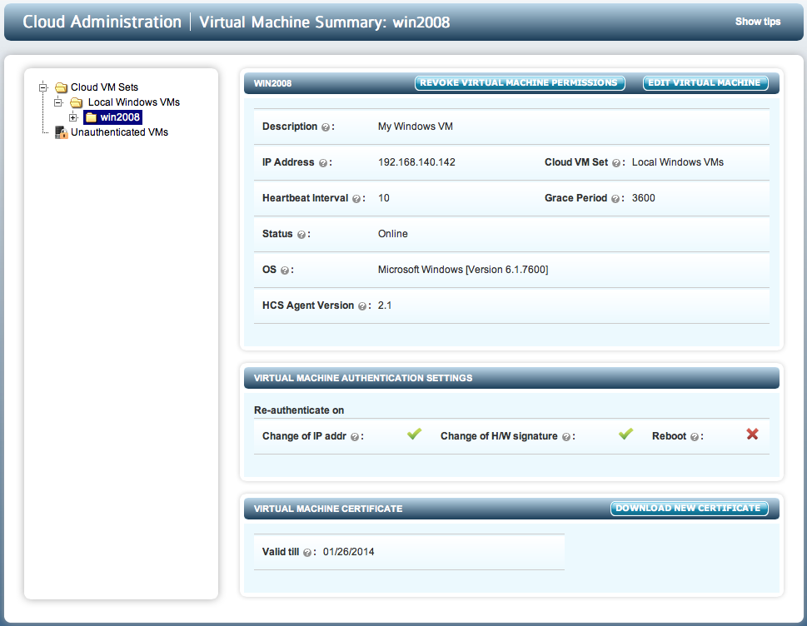
Task: Click Edit Virtual Machine button
Action: click(705, 83)
